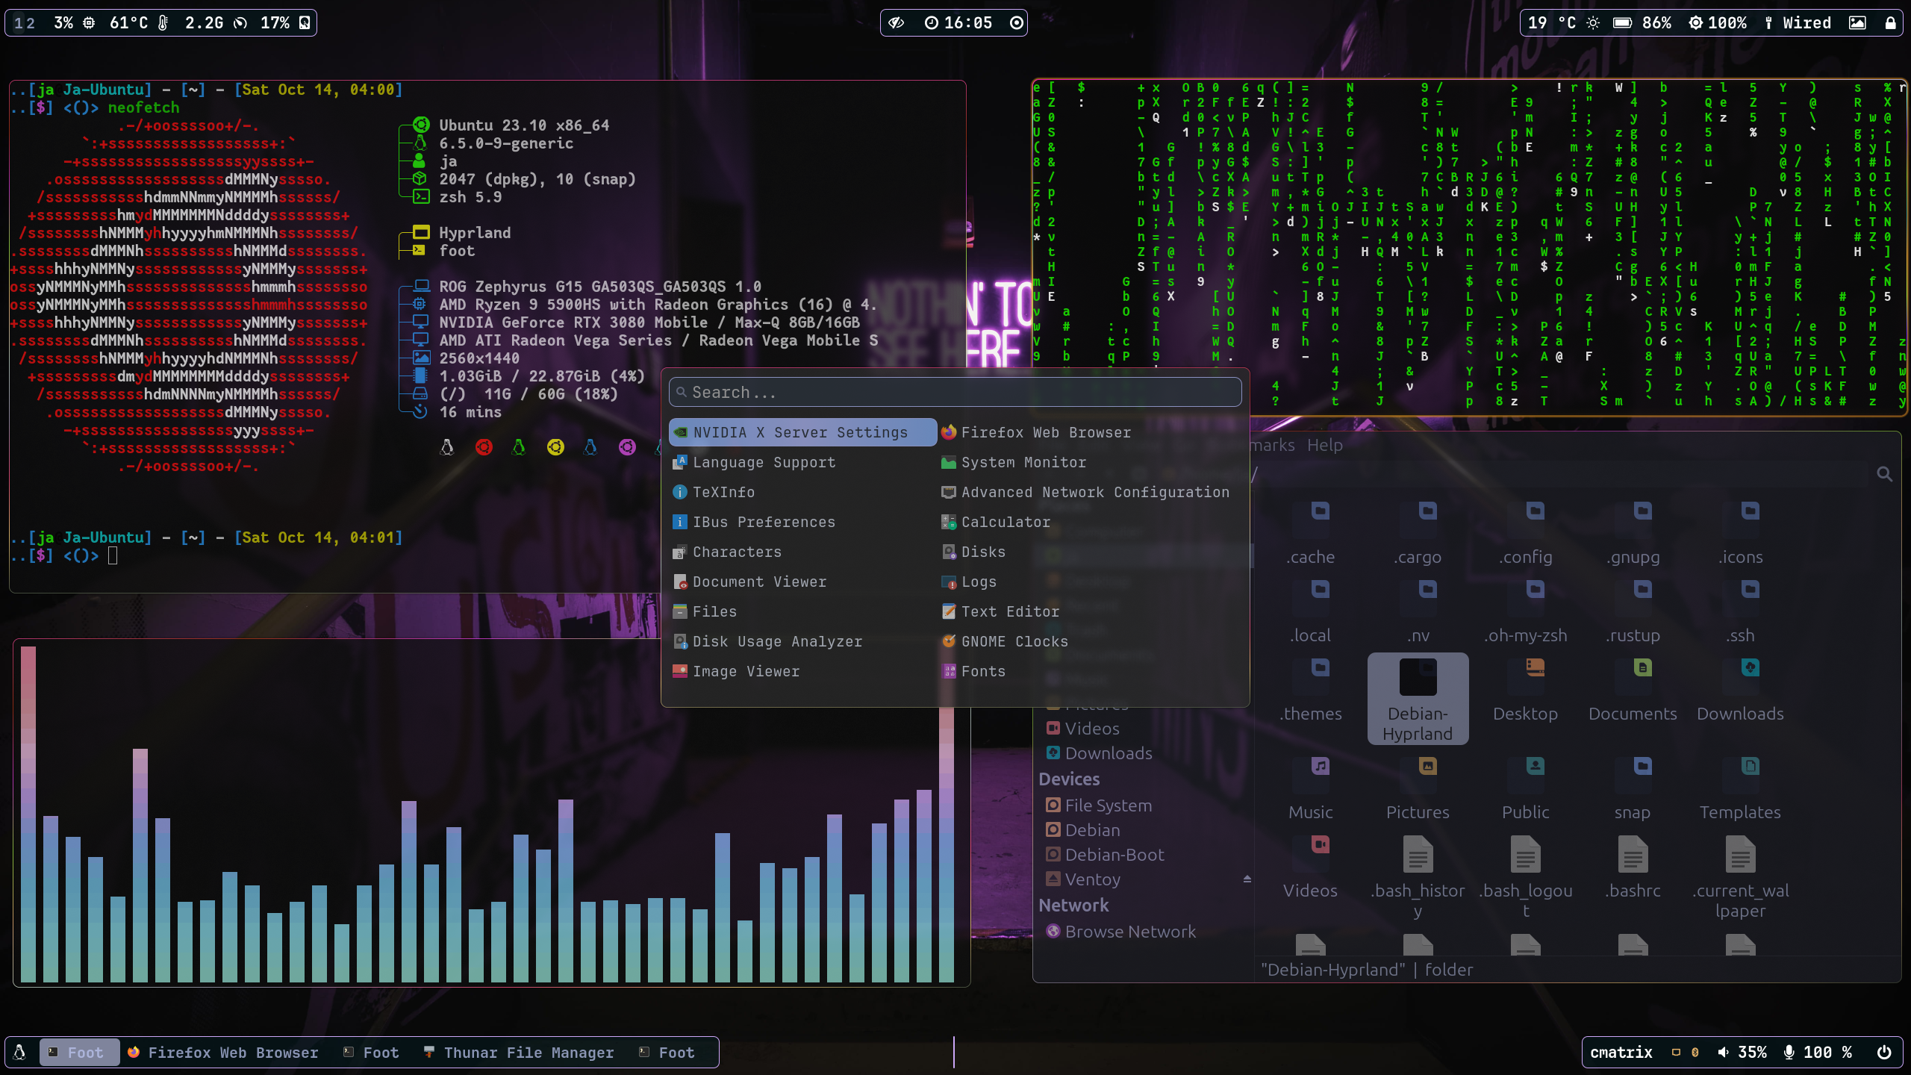Launch NVIDIA X Server Settings entry

801,432
